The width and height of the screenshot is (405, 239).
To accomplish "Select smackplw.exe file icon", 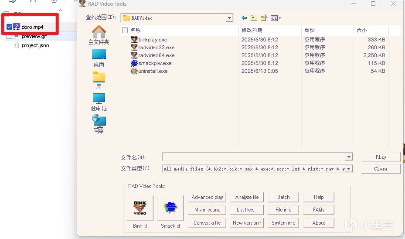I will 134,63.
